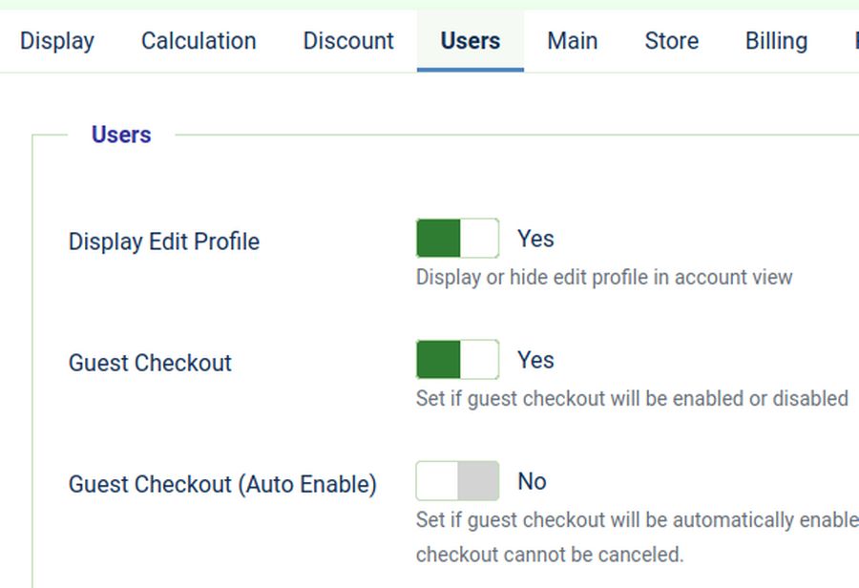Click the No text beside Auto Enable
This screenshot has width=859, height=588.
click(x=532, y=481)
